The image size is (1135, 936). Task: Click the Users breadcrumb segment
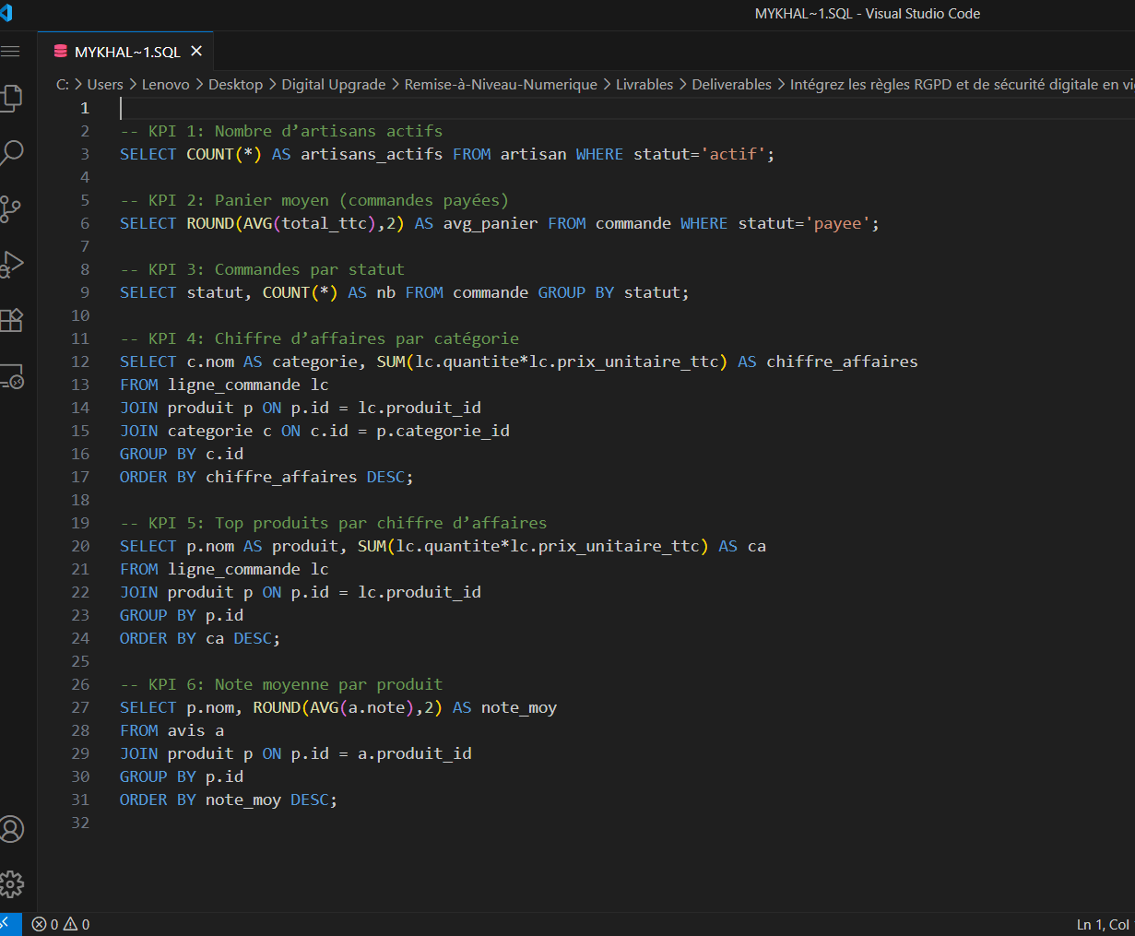pos(105,84)
